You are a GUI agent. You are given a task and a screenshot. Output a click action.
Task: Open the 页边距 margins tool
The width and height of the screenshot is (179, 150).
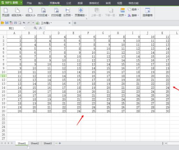tap(6, 12)
